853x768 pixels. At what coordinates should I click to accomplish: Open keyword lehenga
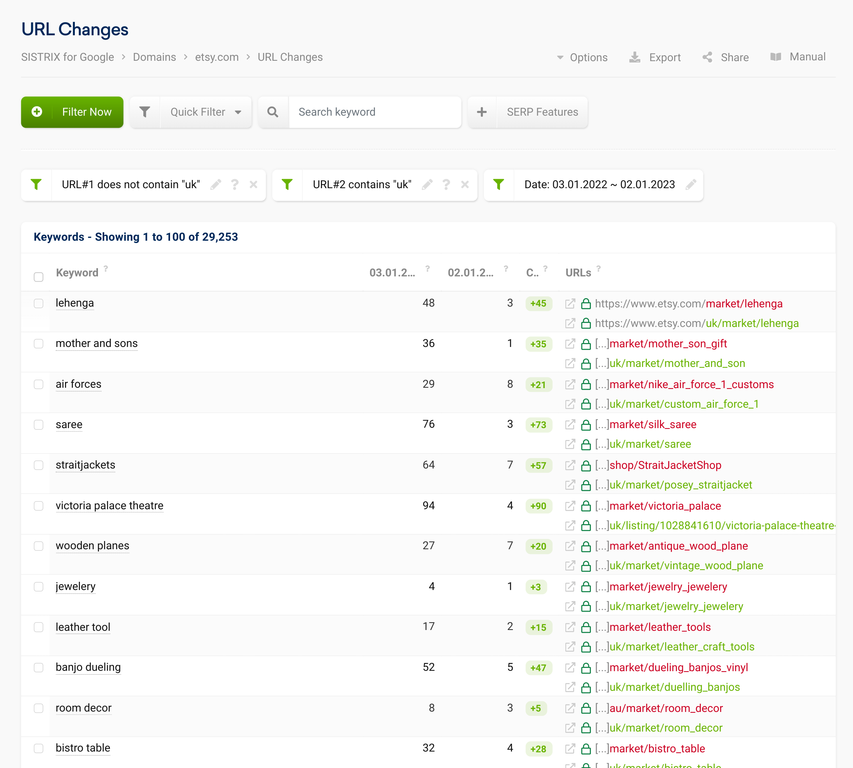pyautogui.click(x=74, y=303)
